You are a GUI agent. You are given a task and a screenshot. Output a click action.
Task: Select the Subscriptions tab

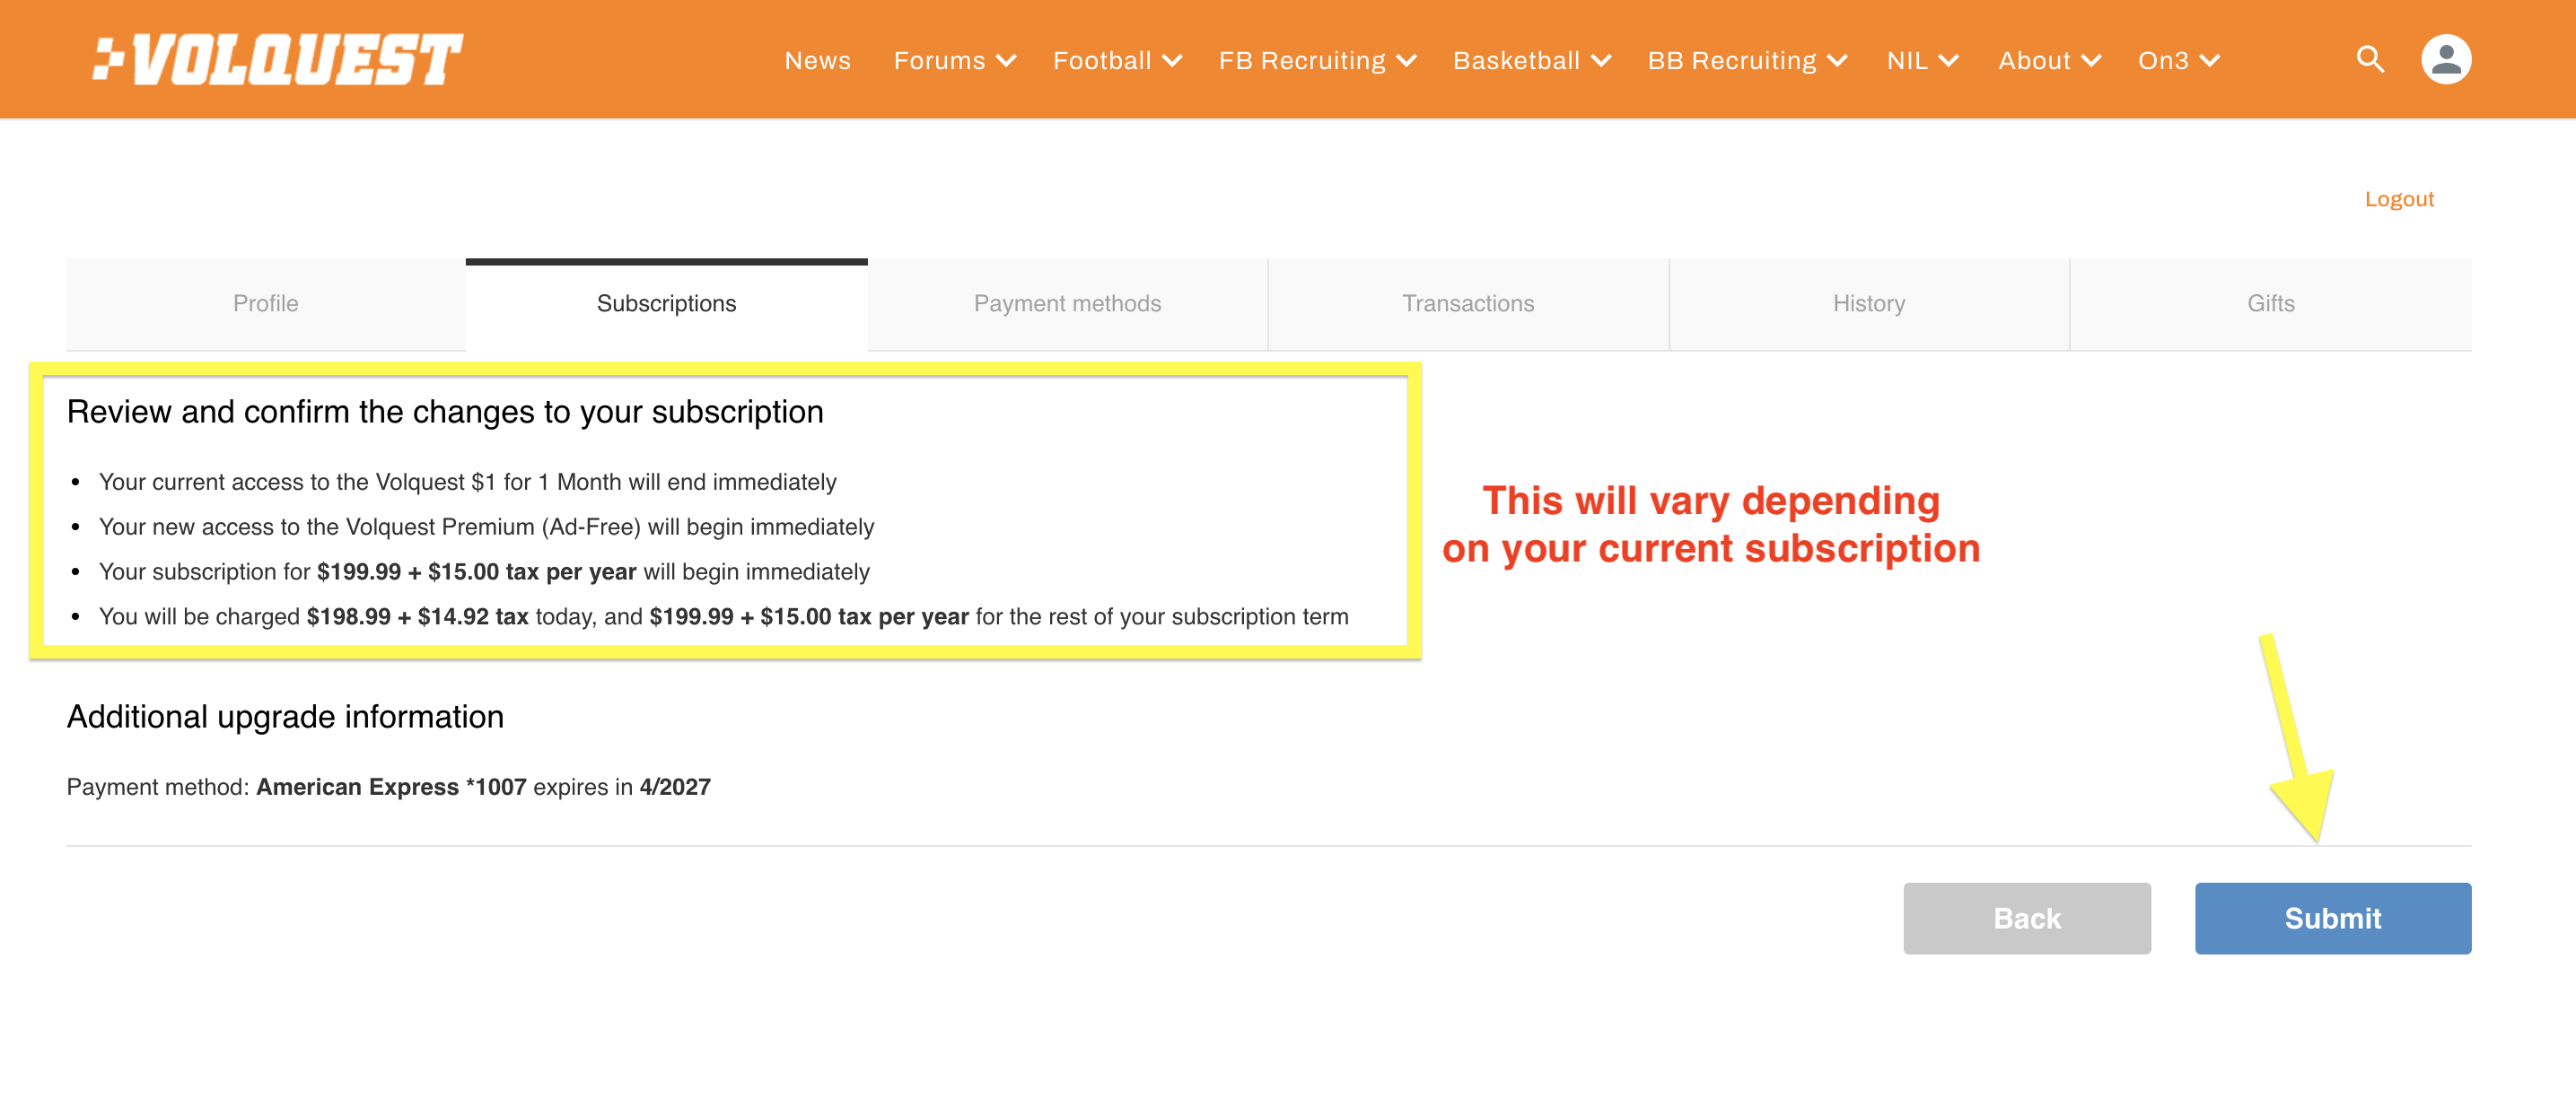[x=666, y=304]
